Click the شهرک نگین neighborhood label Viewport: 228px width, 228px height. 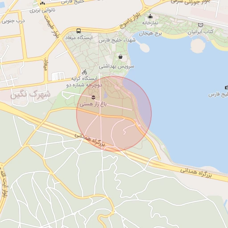click(30, 94)
